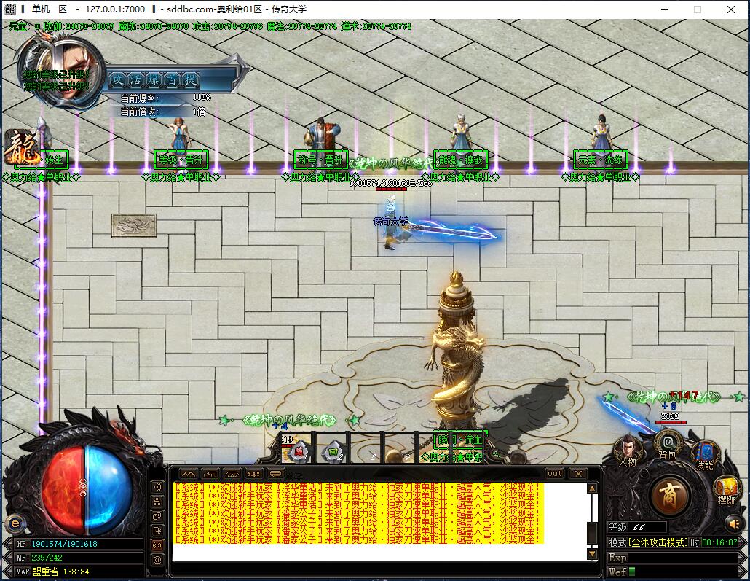Click the 提 button in the top bar

coord(190,79)
